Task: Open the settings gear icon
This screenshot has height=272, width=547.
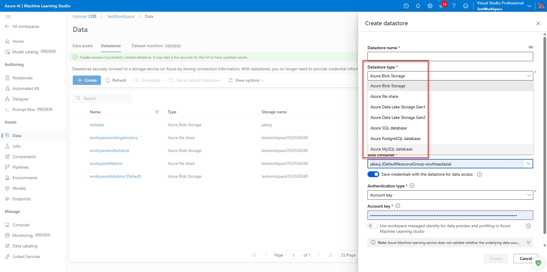Action: pos(430,6)
